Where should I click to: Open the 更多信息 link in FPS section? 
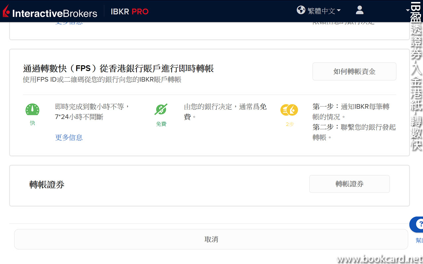coord(69,138)
